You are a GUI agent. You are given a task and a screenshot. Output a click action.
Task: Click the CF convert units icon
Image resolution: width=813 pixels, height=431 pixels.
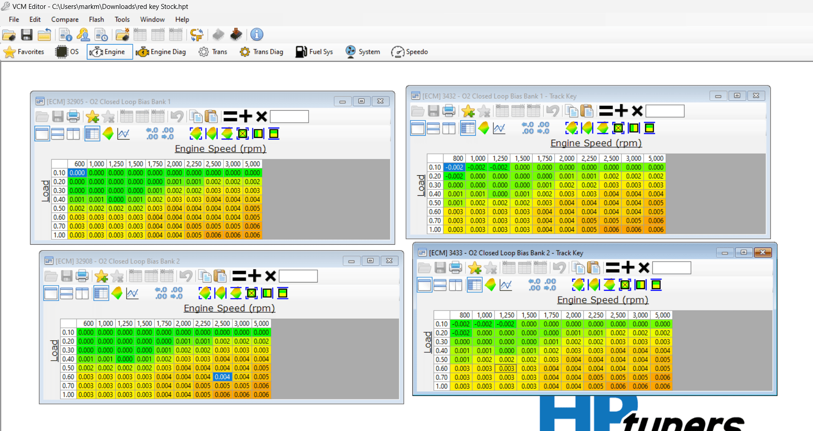[196, 35]
